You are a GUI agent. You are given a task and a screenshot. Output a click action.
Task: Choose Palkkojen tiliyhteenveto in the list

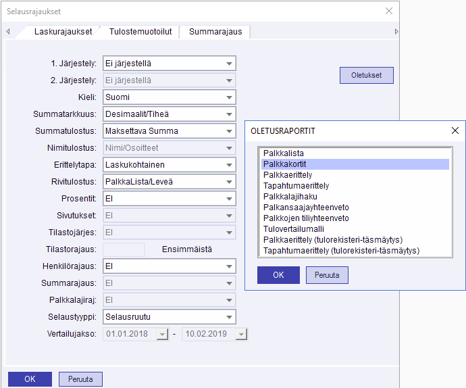tap(306, 218)
